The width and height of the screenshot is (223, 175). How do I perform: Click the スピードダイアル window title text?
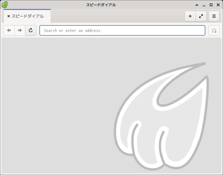101,5
